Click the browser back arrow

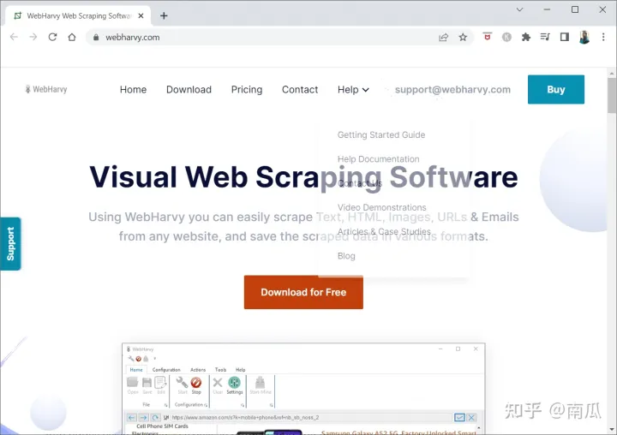[15, 37]
